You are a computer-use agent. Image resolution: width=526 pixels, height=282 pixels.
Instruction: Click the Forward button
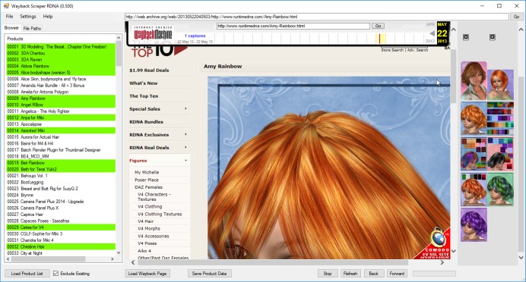click(397, 274)
